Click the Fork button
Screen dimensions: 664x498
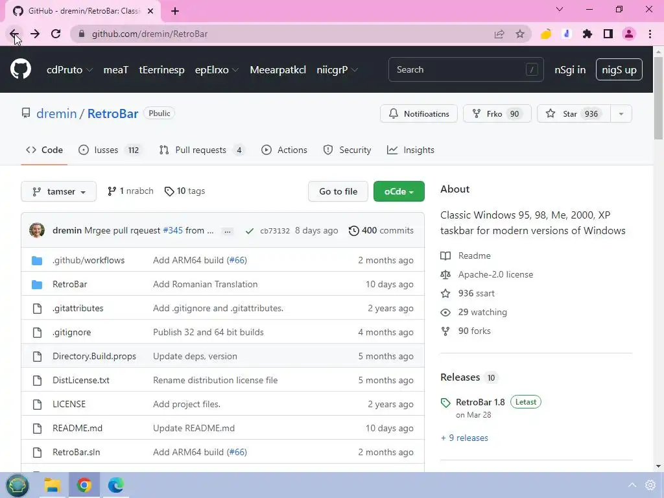[497, 113]
